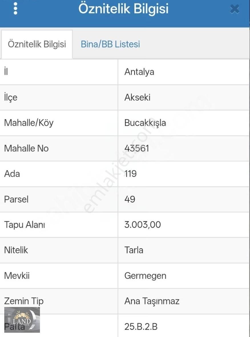Click the Zemin Tip row label
250x337 pixels.
[24, 301]
